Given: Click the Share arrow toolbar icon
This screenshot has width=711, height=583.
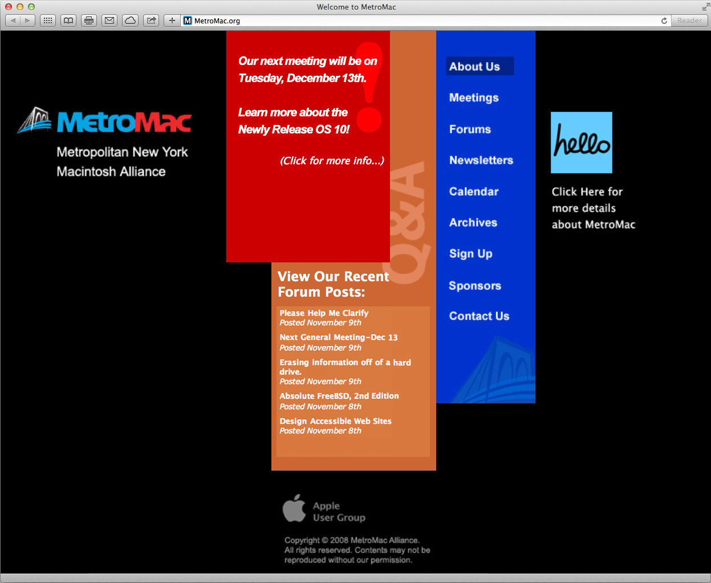Looking at the screenshot, I should [151, 21].
